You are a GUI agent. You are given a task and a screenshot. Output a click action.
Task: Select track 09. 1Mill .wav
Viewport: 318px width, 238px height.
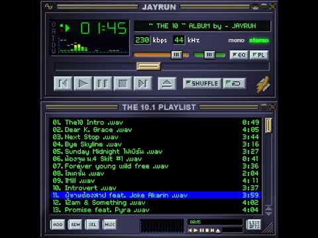(x=156, y=180)
